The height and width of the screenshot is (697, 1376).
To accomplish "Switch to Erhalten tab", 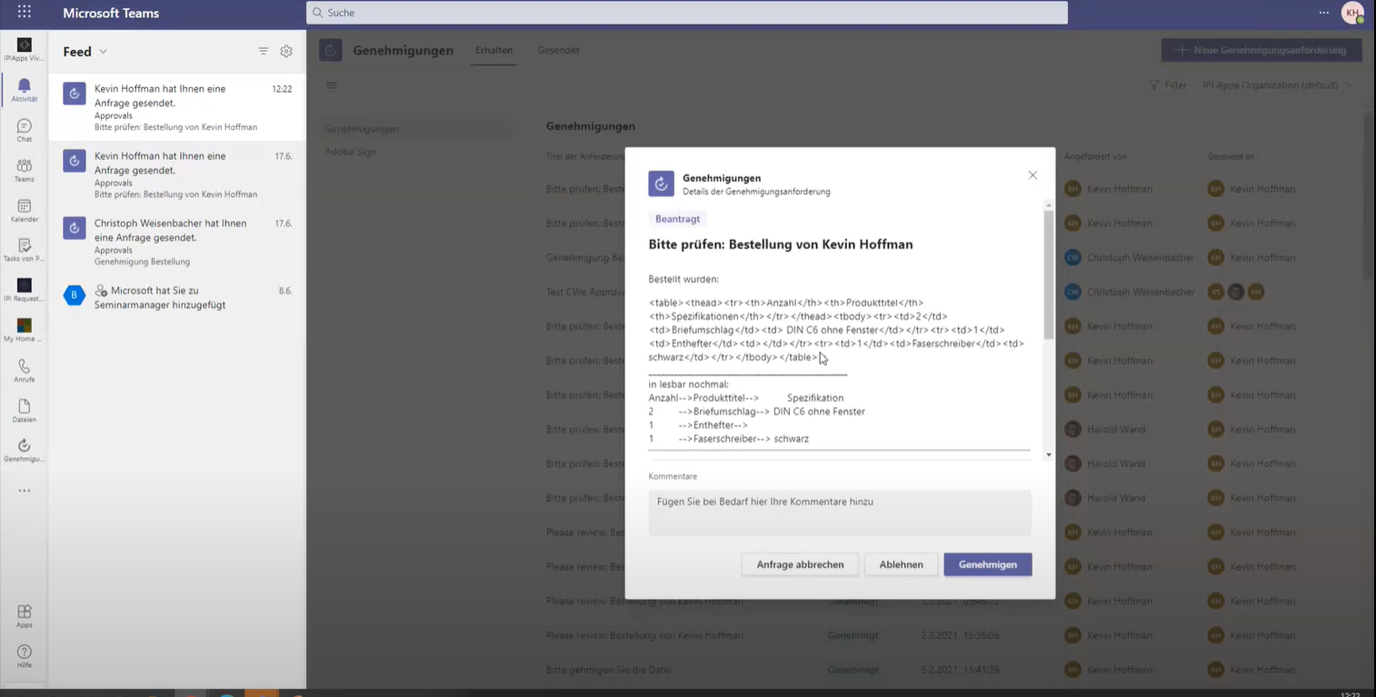I will 494,51.
